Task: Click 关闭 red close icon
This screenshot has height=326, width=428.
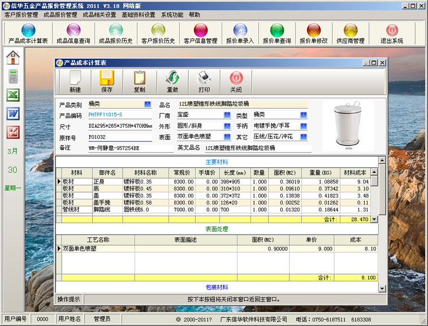Action: click(x=236, y=81)
